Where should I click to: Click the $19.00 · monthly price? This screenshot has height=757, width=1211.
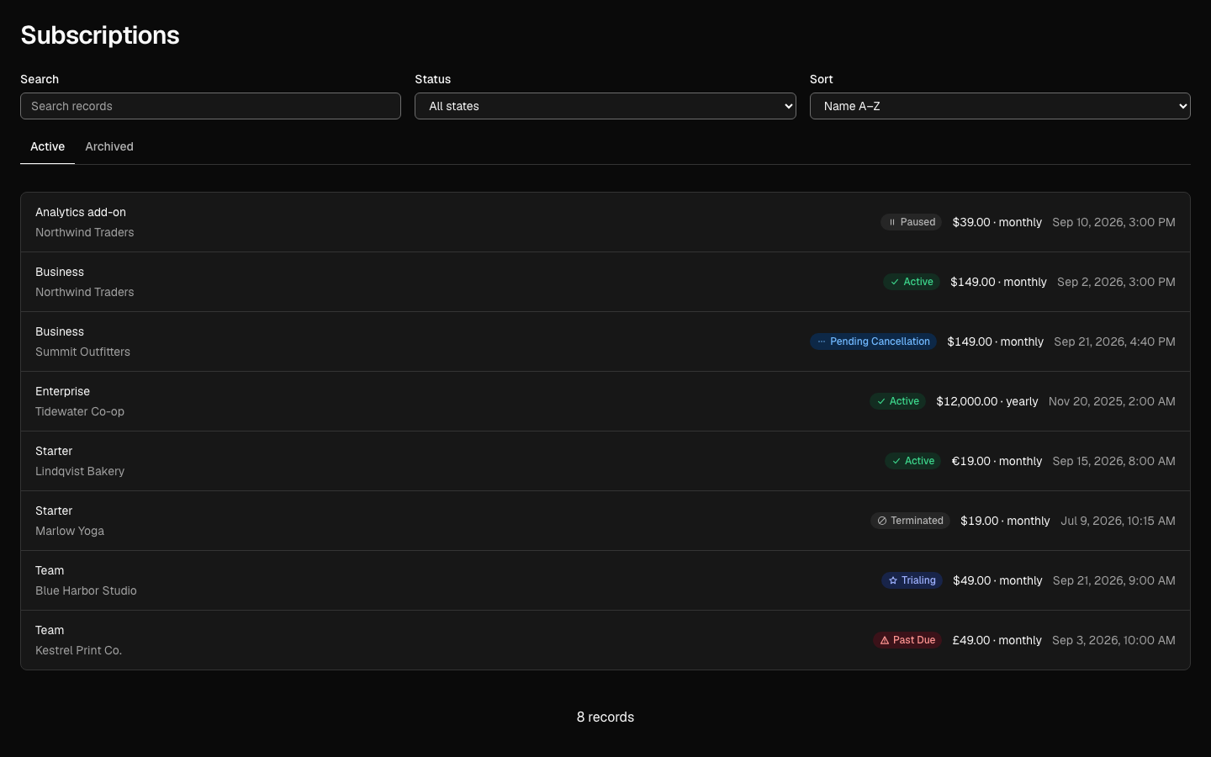click(x=1005, y=521)
